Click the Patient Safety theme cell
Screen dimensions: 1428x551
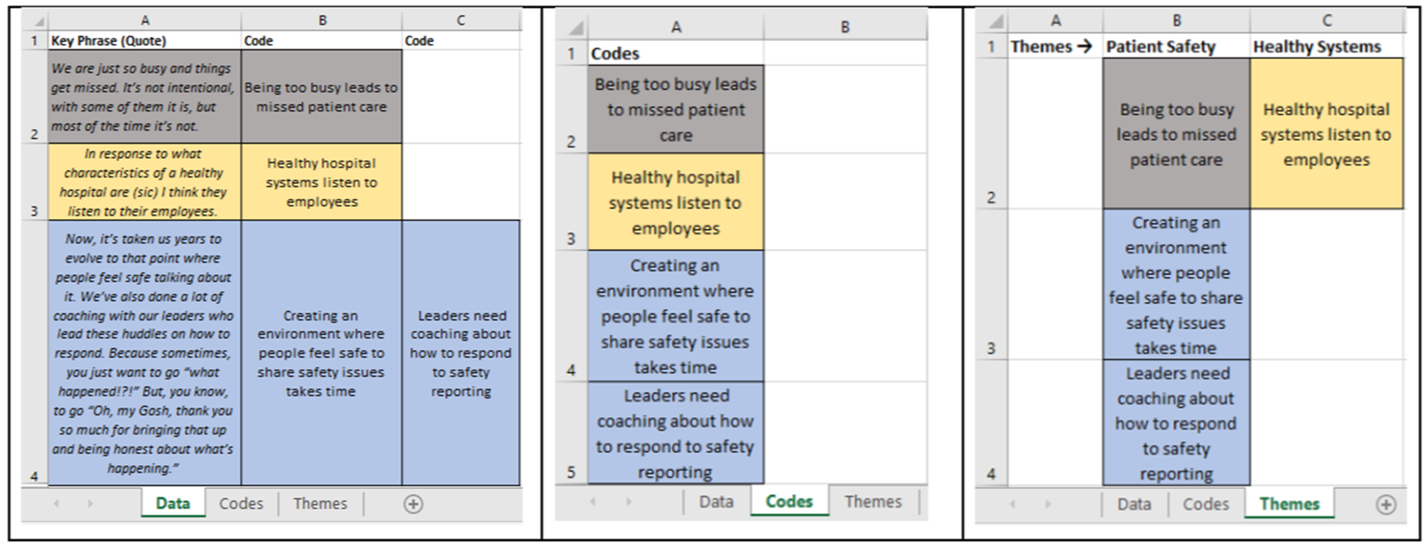pyautogui.click(x=1175, y=47)
